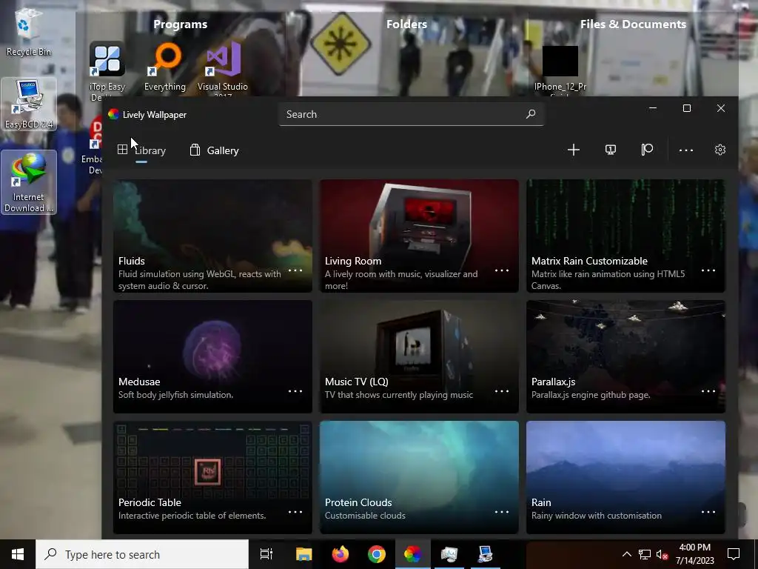
Task: Open Lively Wallpaper settings gear
Action: tap(720, 150)
